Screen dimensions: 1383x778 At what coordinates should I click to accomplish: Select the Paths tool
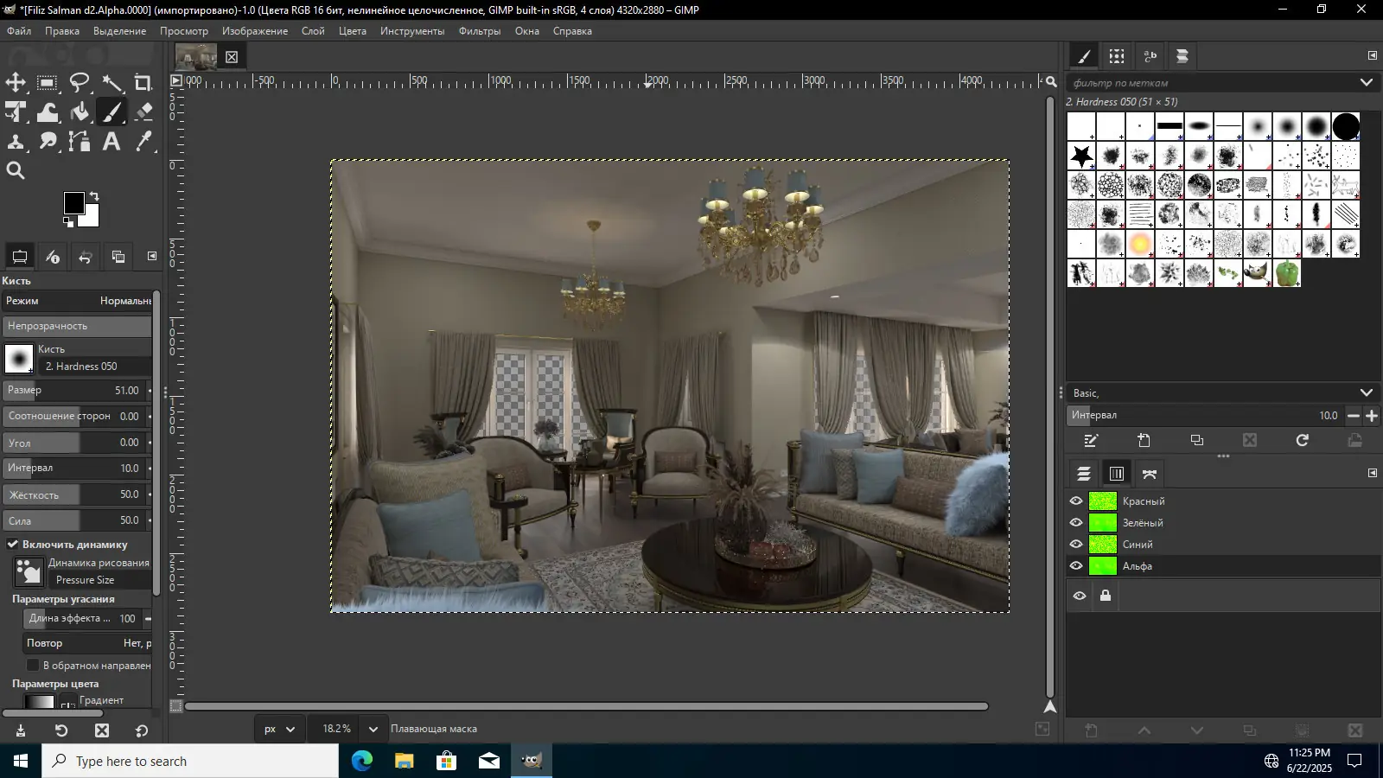(x=80, y=142)
